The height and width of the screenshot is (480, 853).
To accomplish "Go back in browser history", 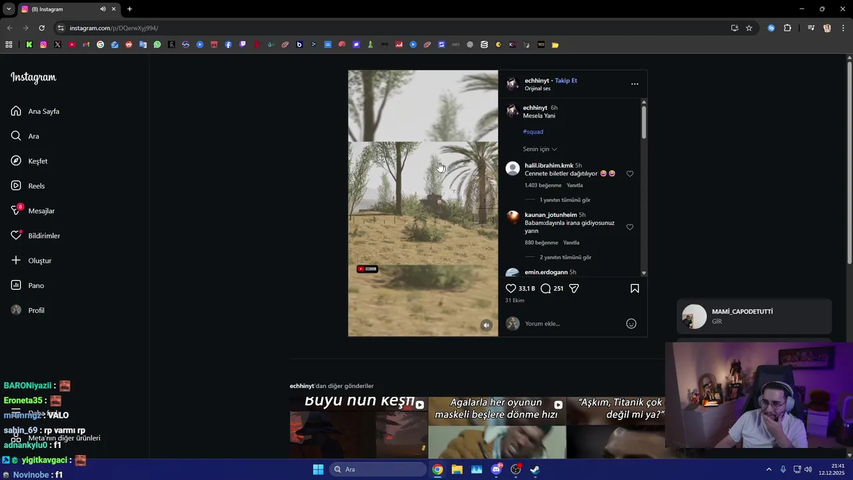I will (9, 28).
